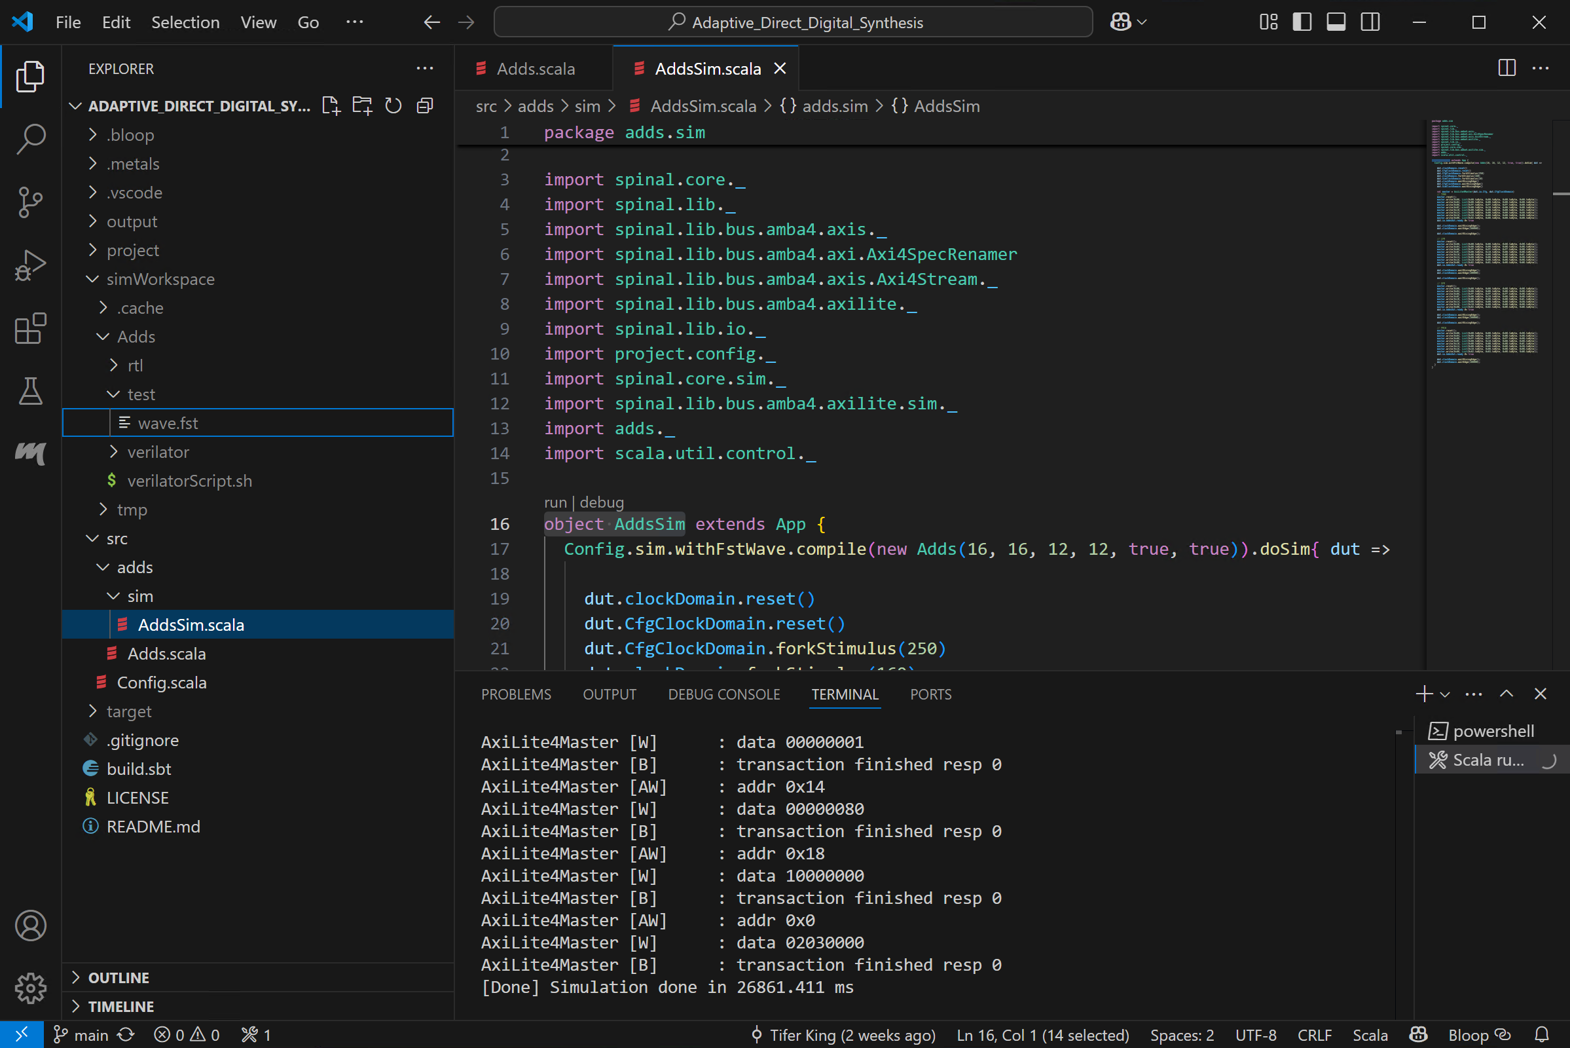Viewport: 1570px width, 1048px height.
Task: Toggle the primary side bar
Action: 1302,22
